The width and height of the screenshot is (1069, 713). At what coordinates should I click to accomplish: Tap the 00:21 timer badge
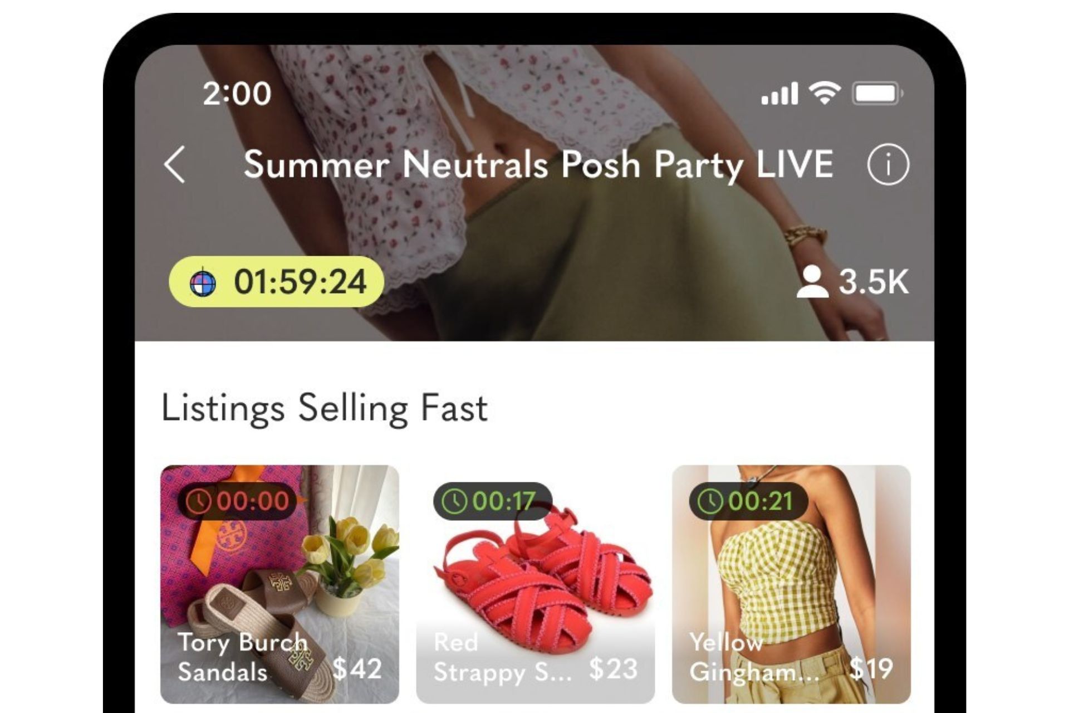(x=749, y=501)
